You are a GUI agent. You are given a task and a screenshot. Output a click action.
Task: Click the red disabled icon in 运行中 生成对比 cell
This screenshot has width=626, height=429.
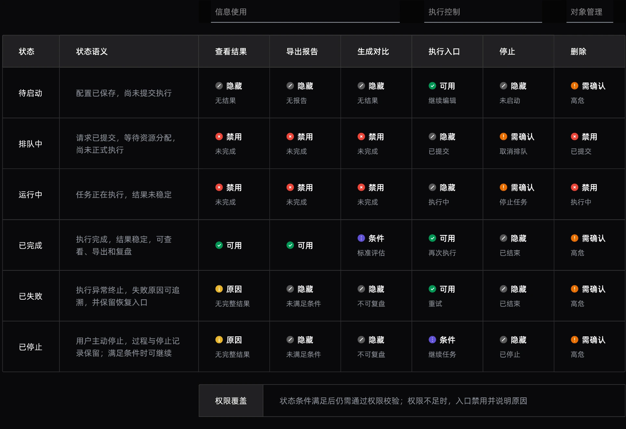click(361, 187)
